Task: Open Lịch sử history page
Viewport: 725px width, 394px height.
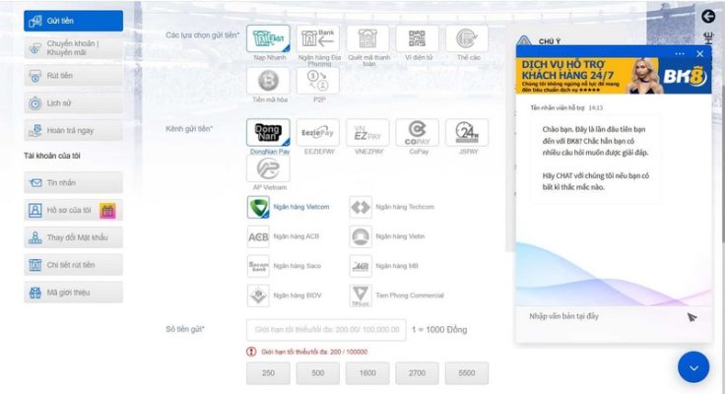Action: (74, 103)
